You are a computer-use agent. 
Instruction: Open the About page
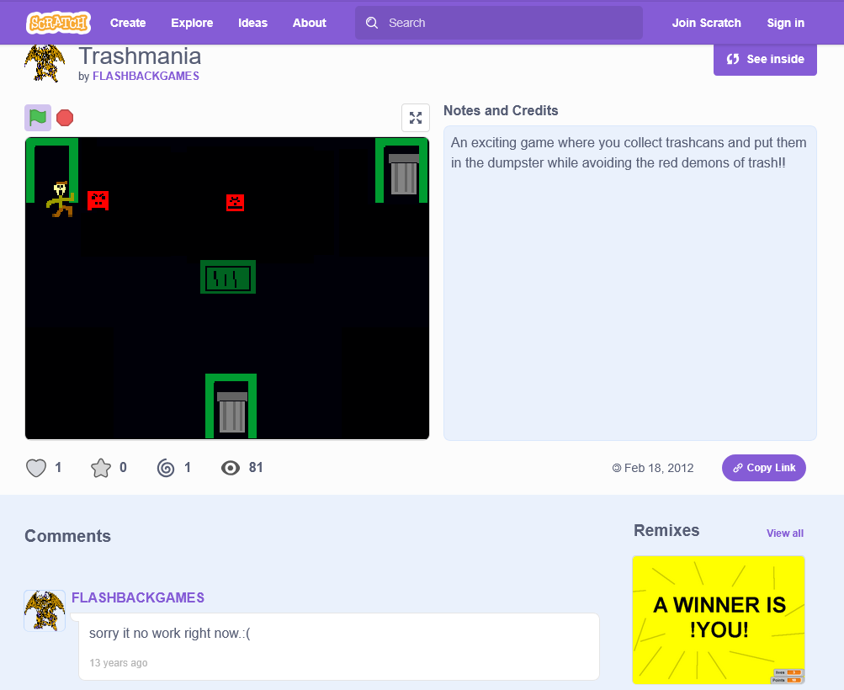(x=310, y=23)
